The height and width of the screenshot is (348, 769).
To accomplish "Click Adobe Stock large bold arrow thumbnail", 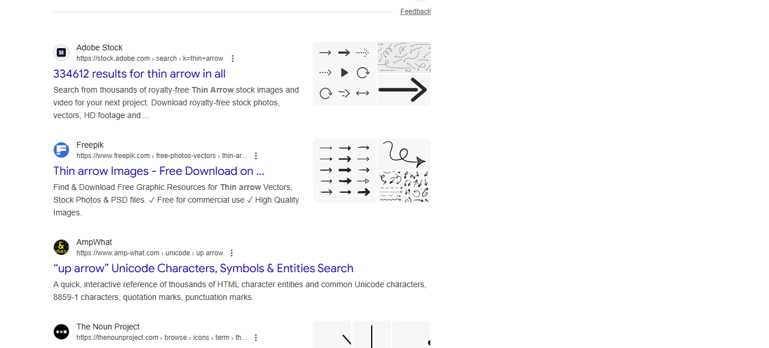I will [404, 90].
